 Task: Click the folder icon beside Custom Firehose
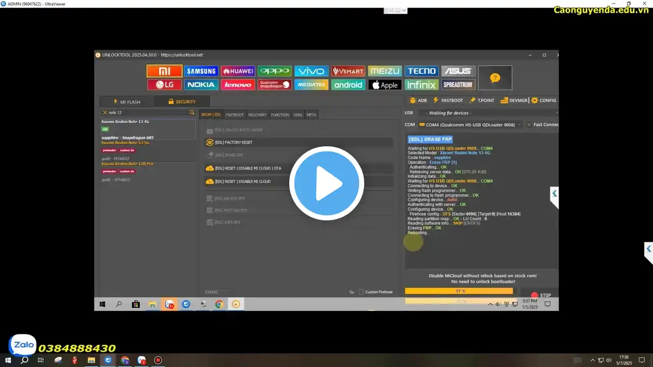352,292
